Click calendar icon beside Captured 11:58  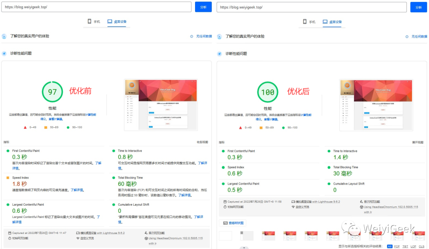tap(225, 202)
